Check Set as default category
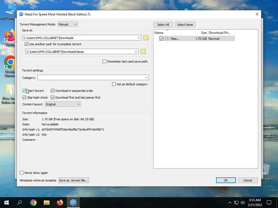 point(114,84)
